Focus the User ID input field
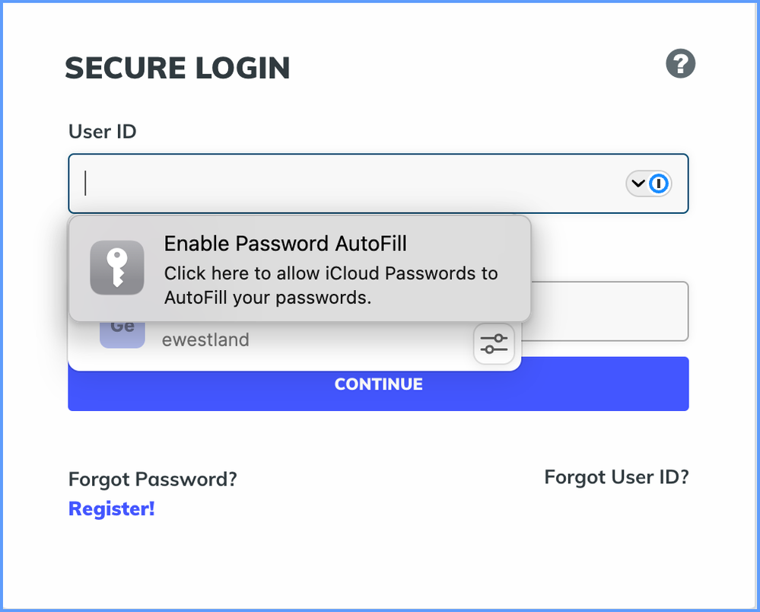 (378, 183)
